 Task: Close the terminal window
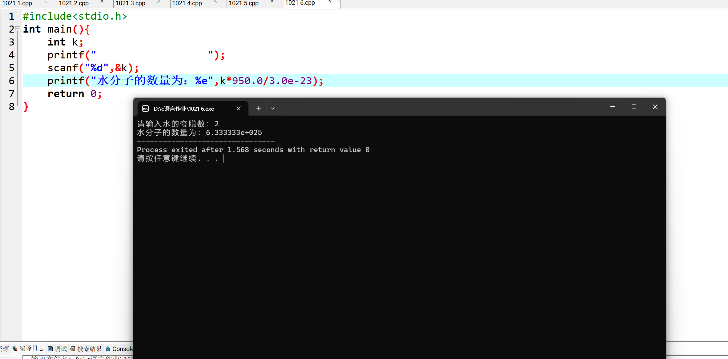click(x=655, y=107)
